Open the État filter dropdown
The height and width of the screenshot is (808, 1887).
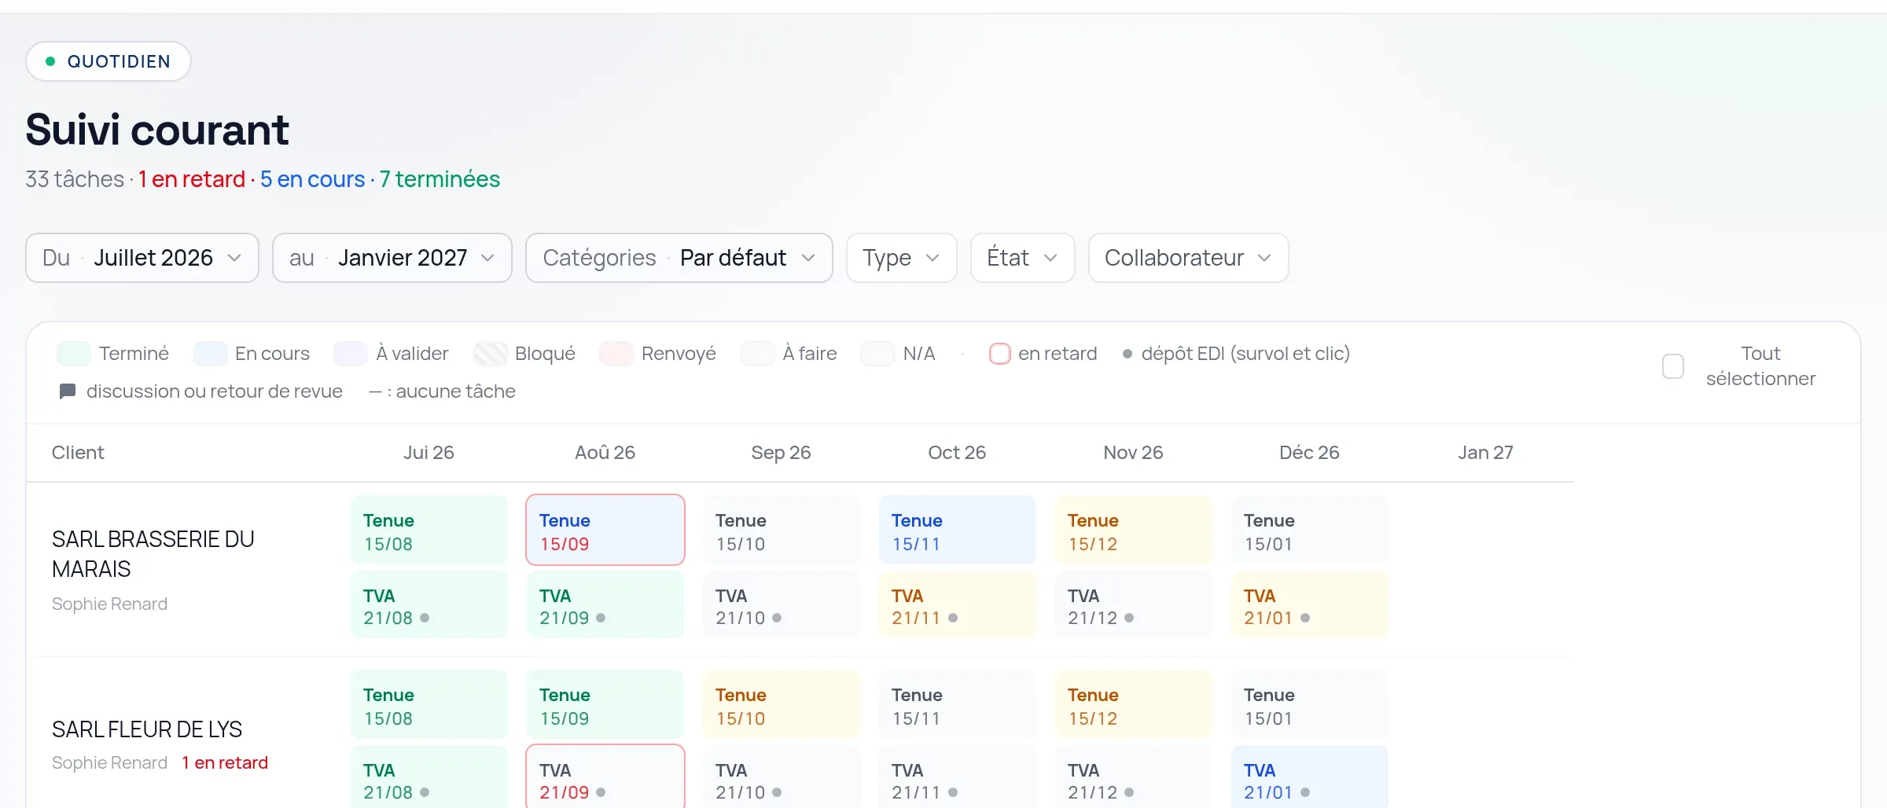click(1023, 258)
